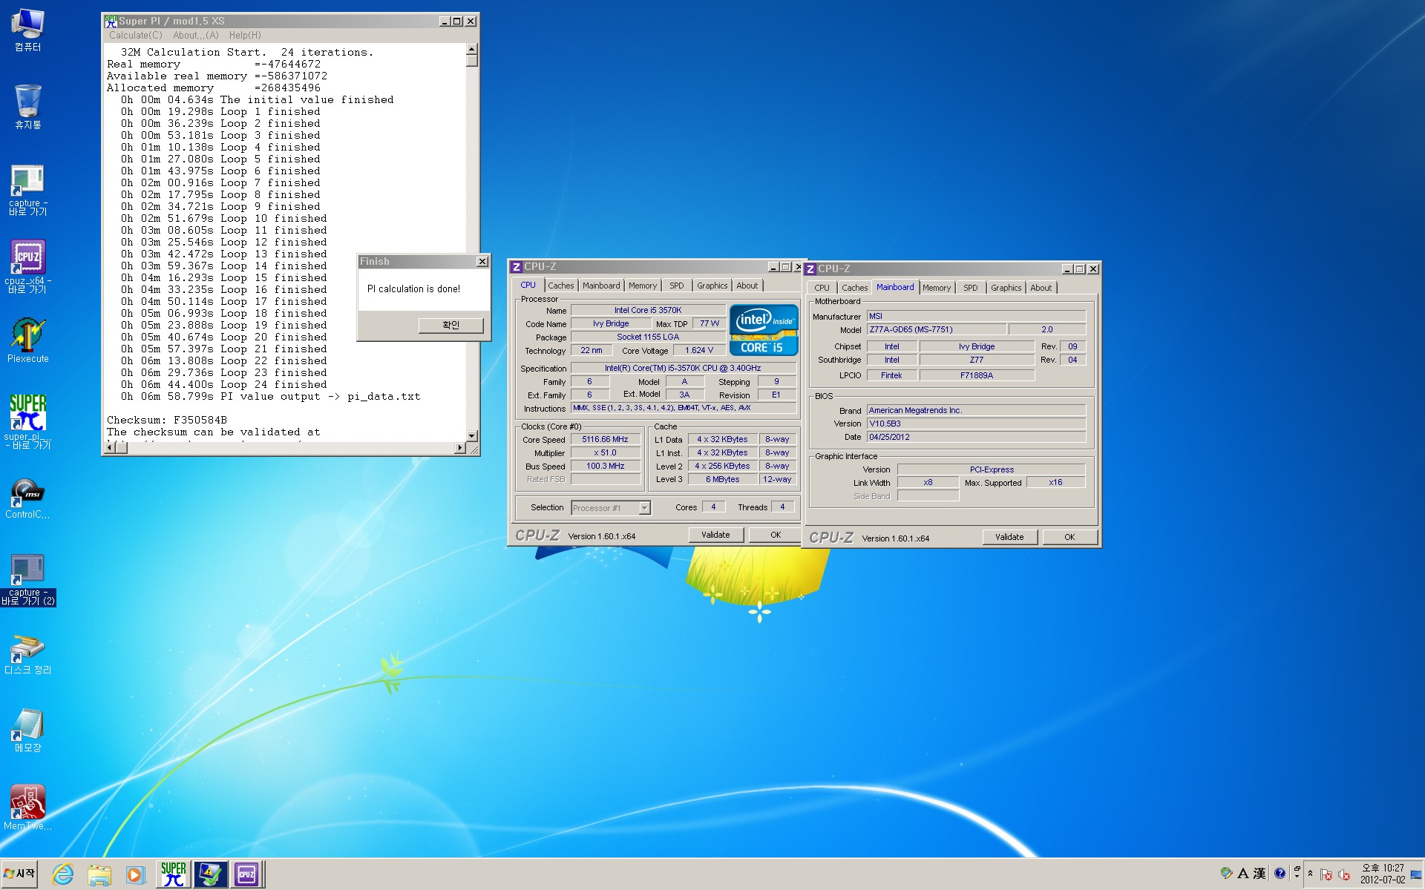Switch to the capture tool taskbar button

click(210, 875)
